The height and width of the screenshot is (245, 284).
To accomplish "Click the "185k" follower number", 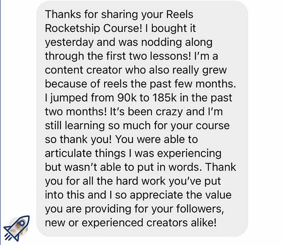I will click(164, 98).
